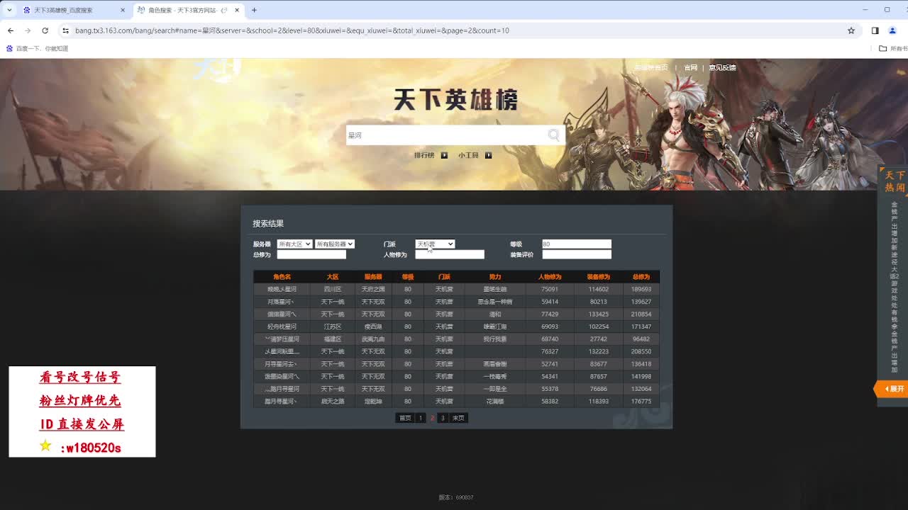Image resolution: width=908 pixels, height=510 pixels.
Task: Reload the current page
Action: pos(45,30)
